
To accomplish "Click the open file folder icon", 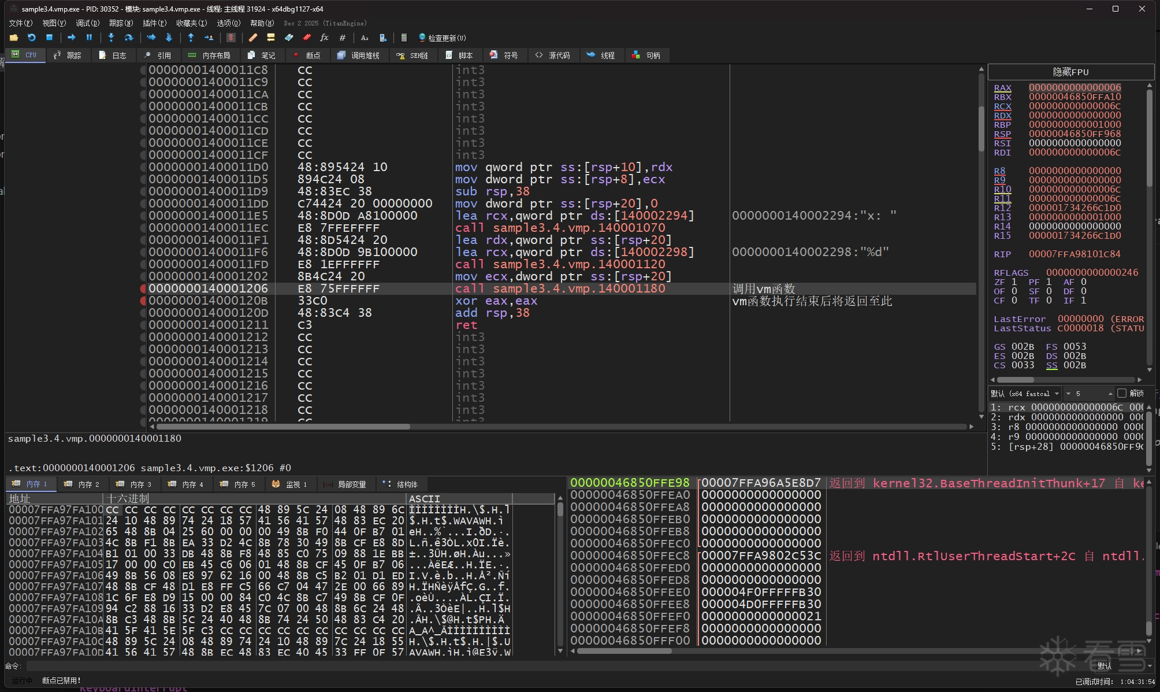I will [14, 38].
